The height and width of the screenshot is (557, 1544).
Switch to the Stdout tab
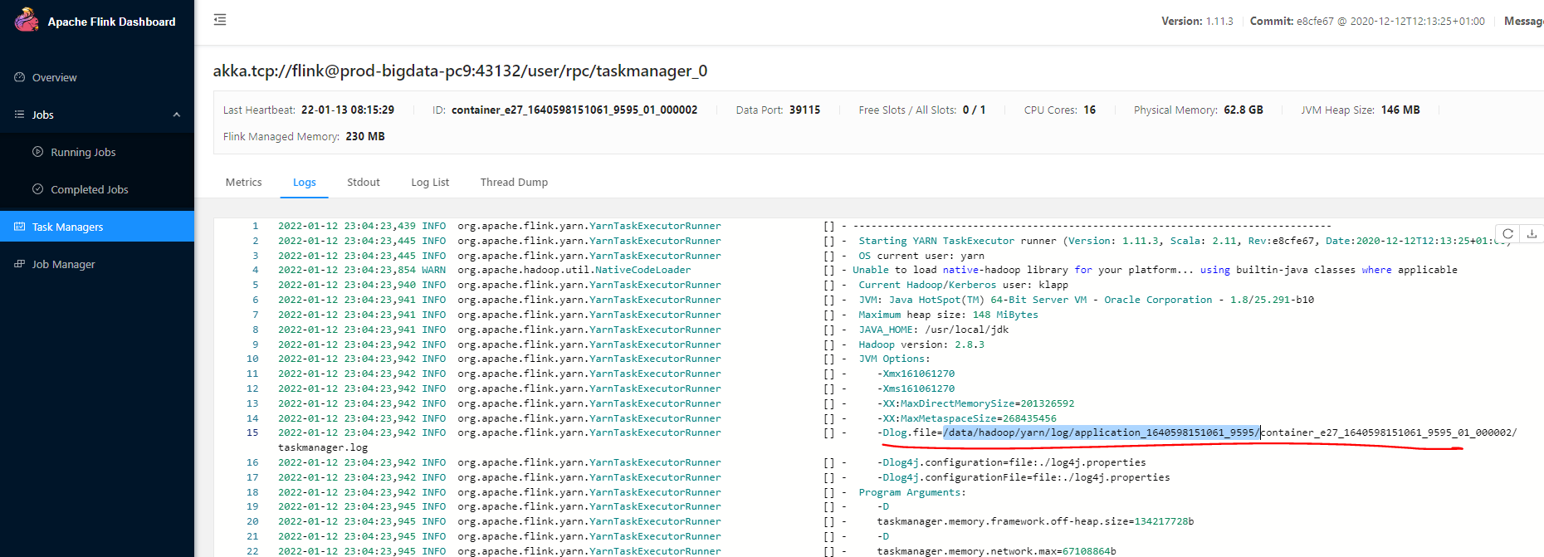click(364, 182)
